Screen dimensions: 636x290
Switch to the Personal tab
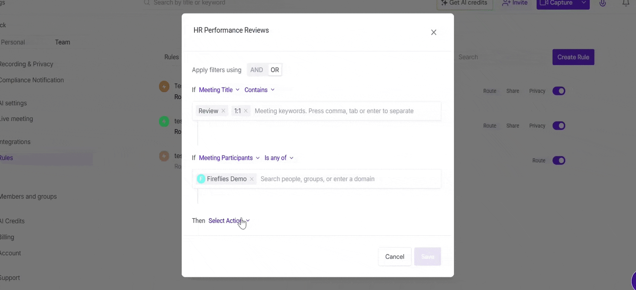pos(13,42)
